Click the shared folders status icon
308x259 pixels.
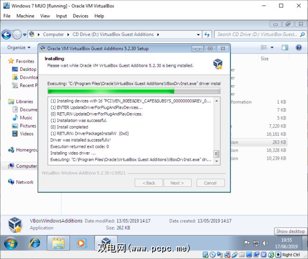[x=242, y=255]
